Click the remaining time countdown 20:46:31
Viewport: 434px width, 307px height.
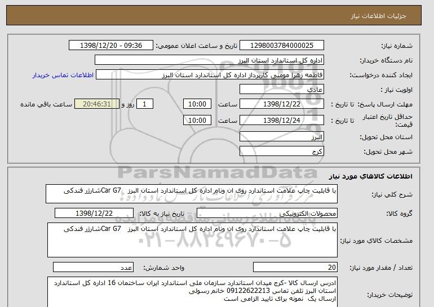(97, 104)
